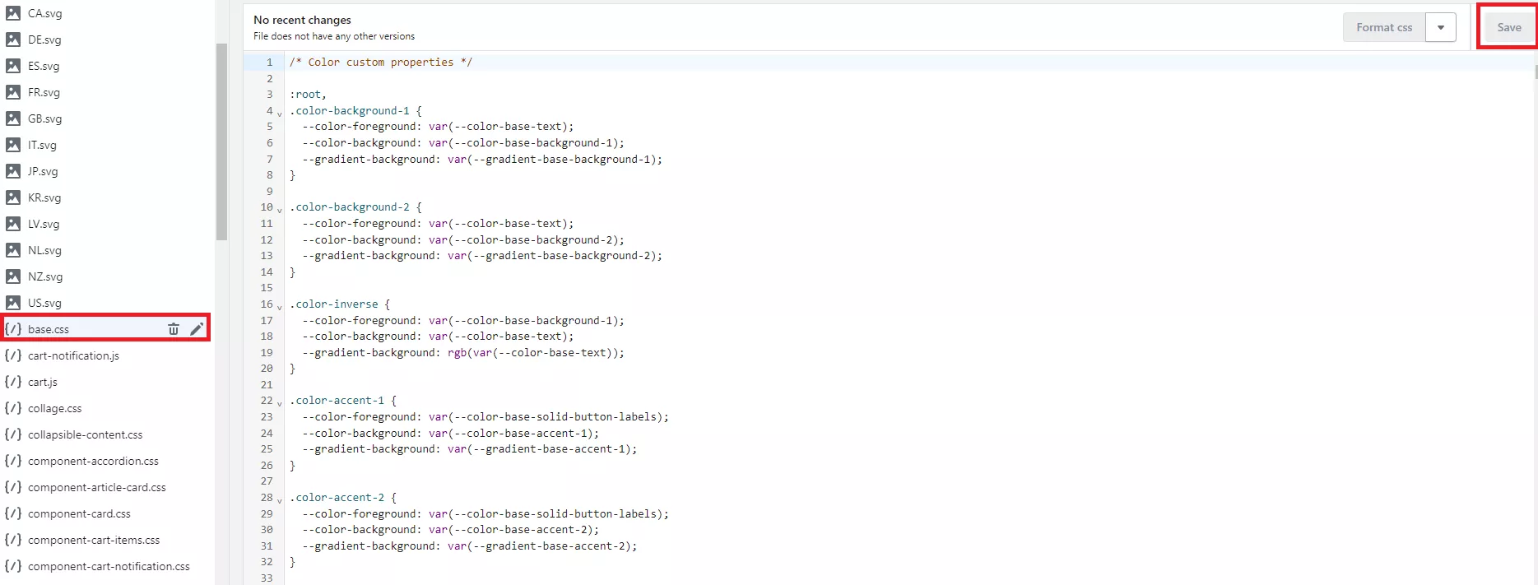
Task: Click the Format css button
Action: click(x=1384, y=27)
